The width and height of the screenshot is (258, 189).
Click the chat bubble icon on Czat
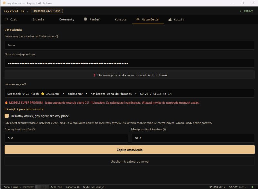coord(6,19)
